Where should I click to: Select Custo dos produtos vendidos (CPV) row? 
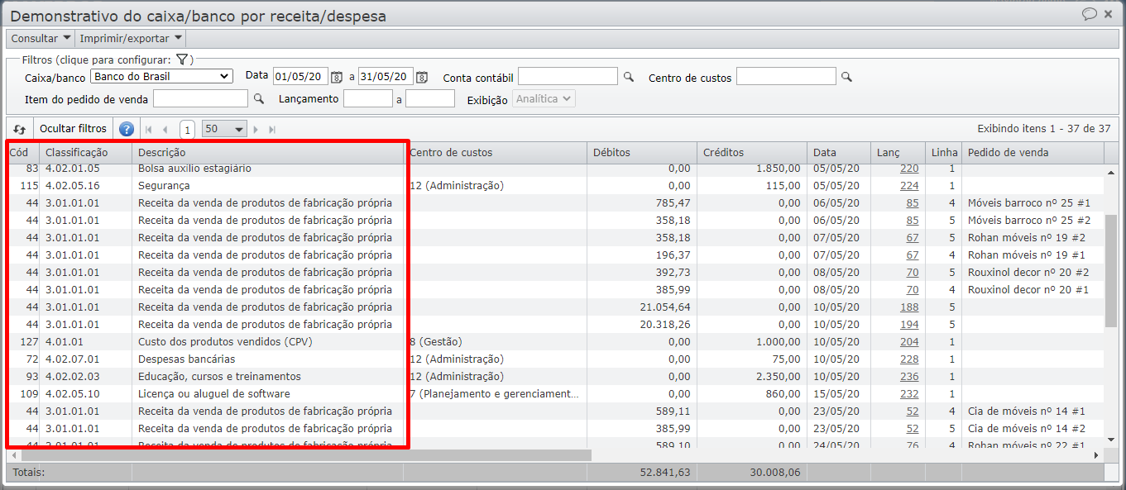(554, 342)
